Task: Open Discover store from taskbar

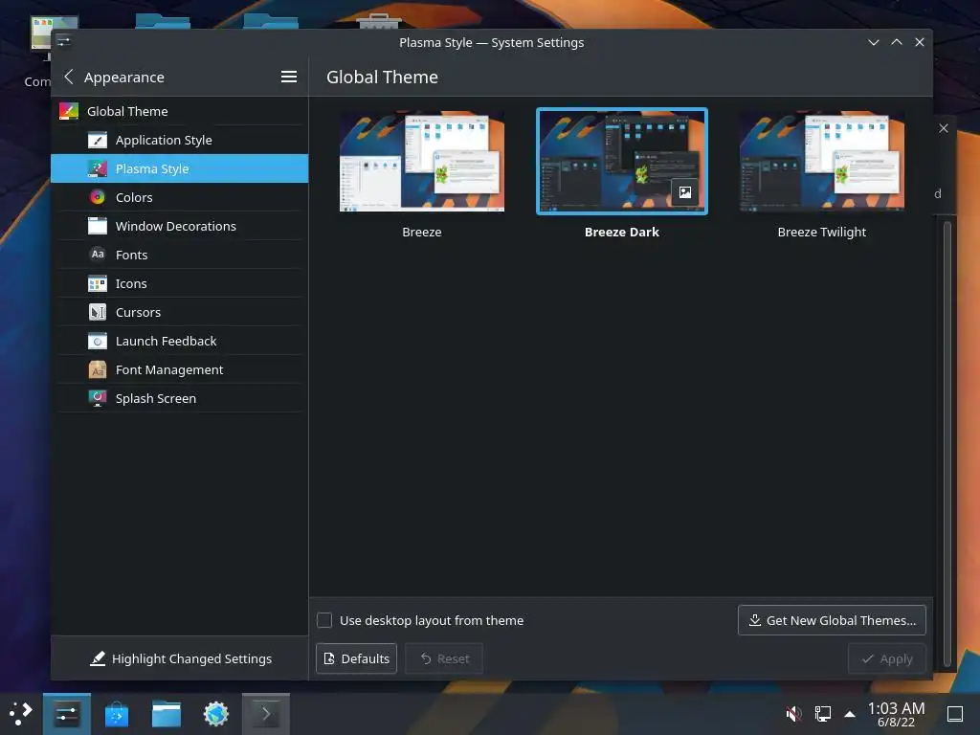Action: [116, 713]
